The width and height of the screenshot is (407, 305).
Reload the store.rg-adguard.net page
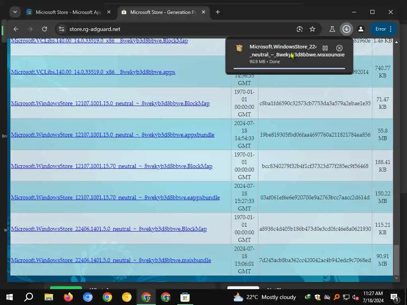pos(45,29)
